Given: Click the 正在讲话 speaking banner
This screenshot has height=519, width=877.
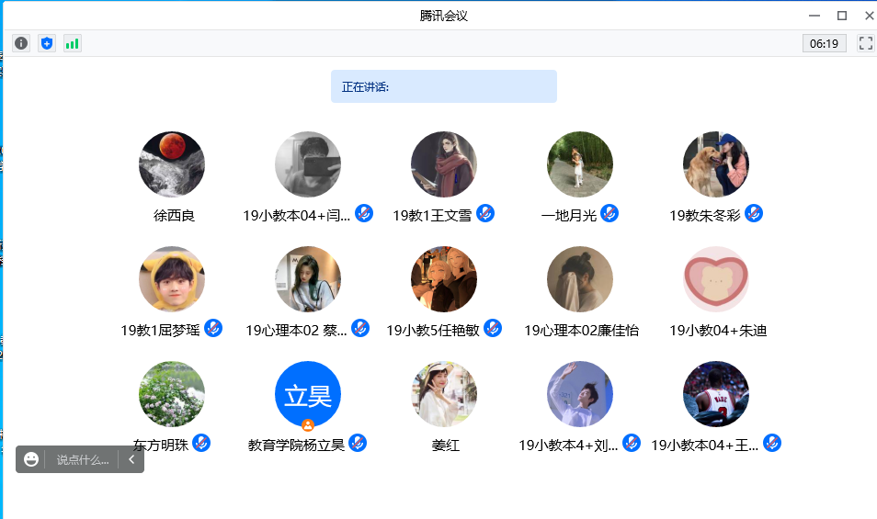Looking at the screenshot, I should (x=444, y=86).
